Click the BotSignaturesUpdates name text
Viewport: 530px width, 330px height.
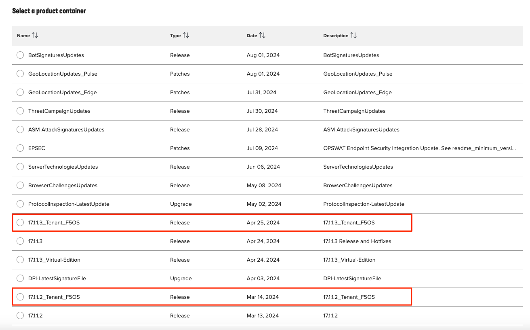coord(56,55)
